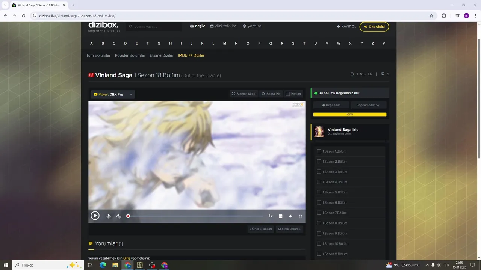Click the yellow 100% rating bar
This screenshot has width=481, height=270.
349,114
